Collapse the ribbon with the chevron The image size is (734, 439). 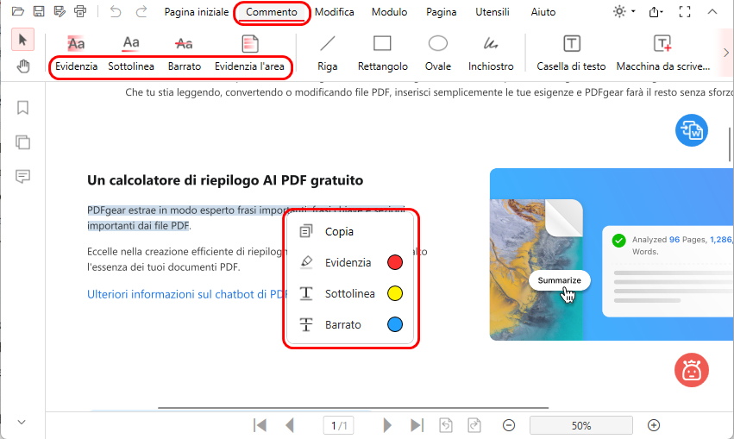pyautogui.click(x=712, y=12)
